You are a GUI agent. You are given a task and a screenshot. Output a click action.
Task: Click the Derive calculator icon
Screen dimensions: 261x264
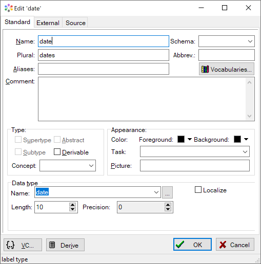point(52,245)
